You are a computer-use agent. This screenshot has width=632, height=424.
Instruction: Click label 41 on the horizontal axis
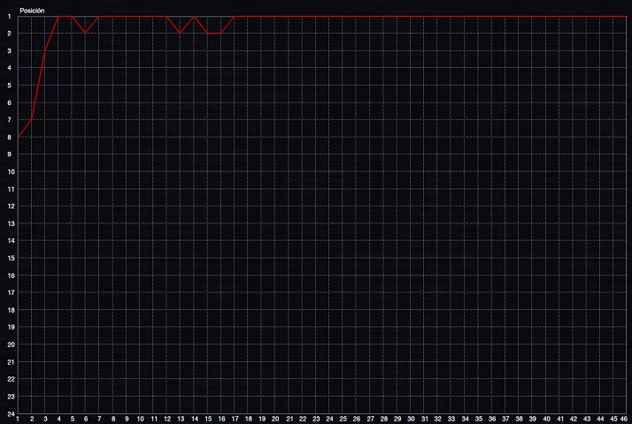point(560,420)
